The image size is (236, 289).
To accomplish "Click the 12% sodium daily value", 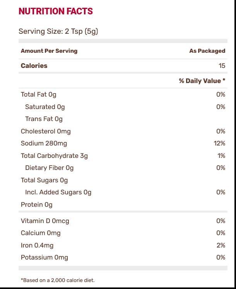I will [x=219, y=144].
